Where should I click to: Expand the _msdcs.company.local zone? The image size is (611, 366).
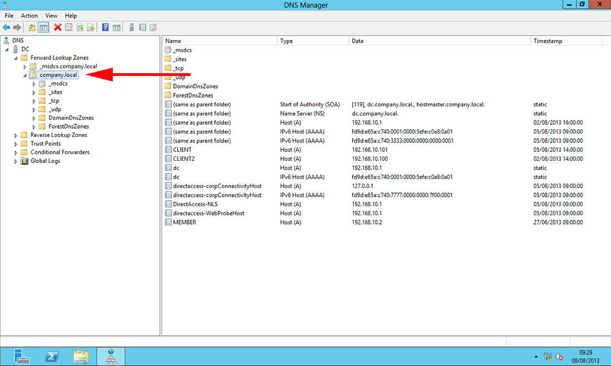click(x=25, y=67)
